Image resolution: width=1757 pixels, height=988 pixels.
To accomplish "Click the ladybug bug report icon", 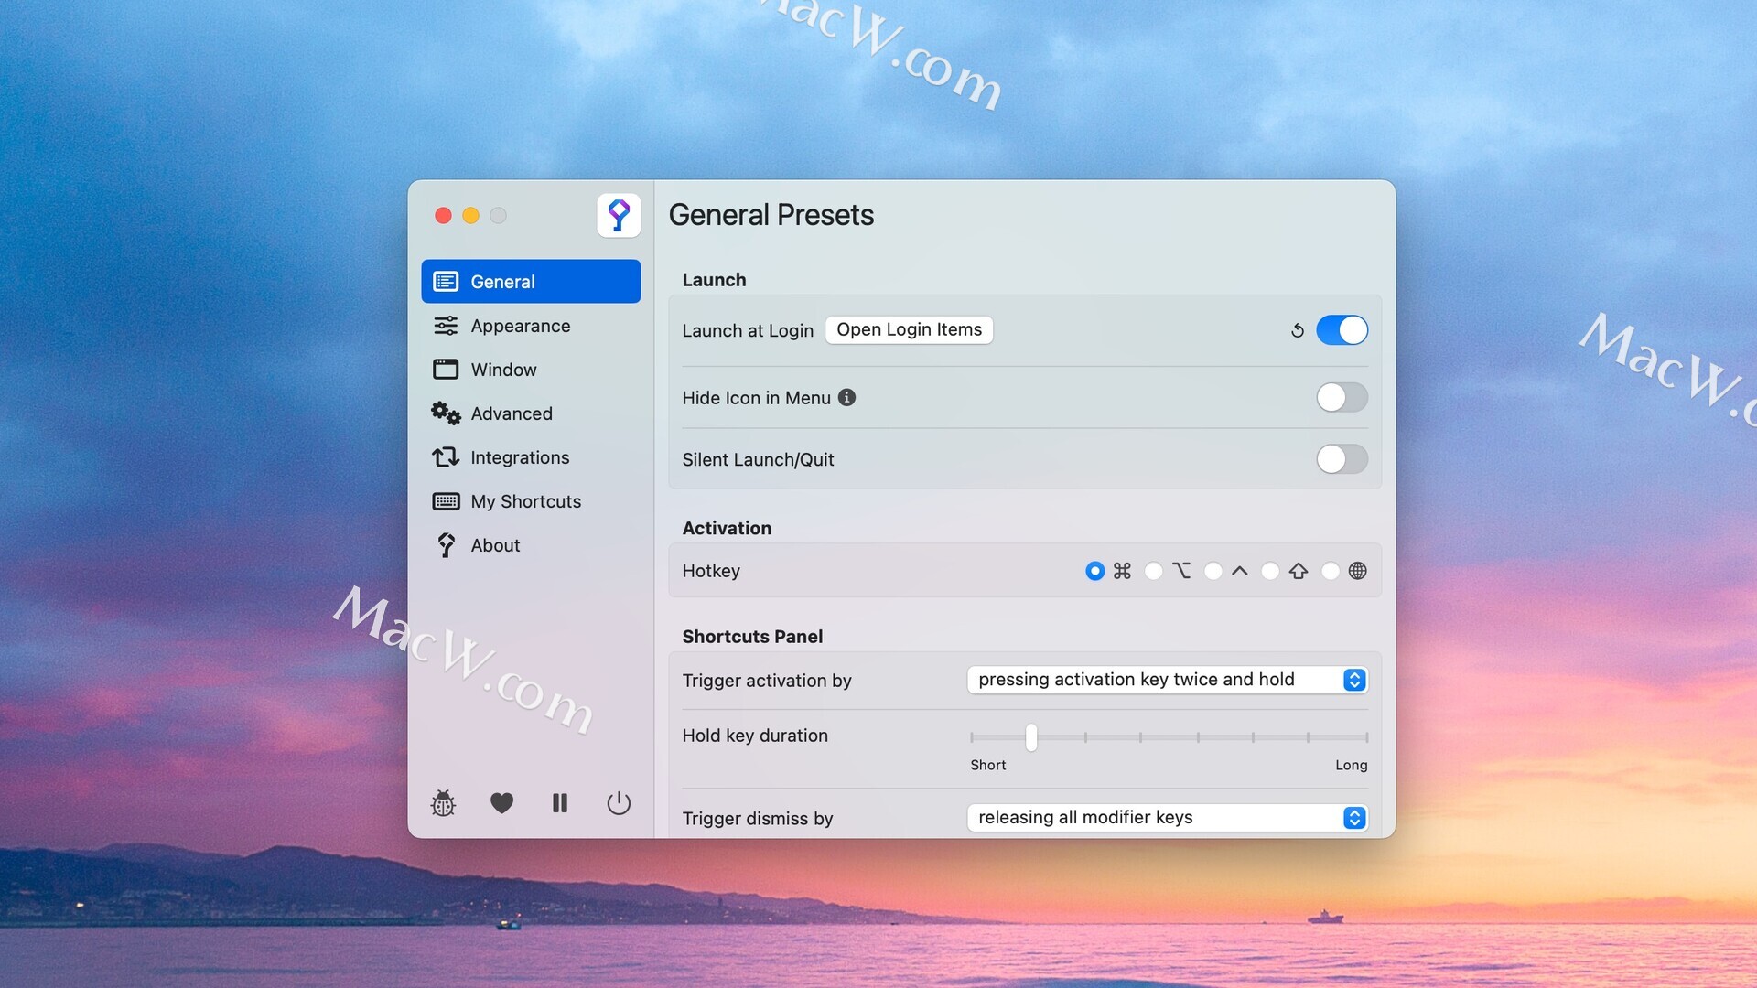I will (x=443, y=803).
